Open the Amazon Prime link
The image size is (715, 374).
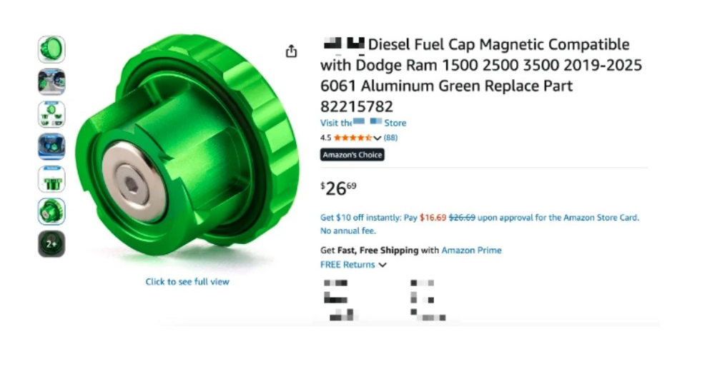[x=471, y=251]
